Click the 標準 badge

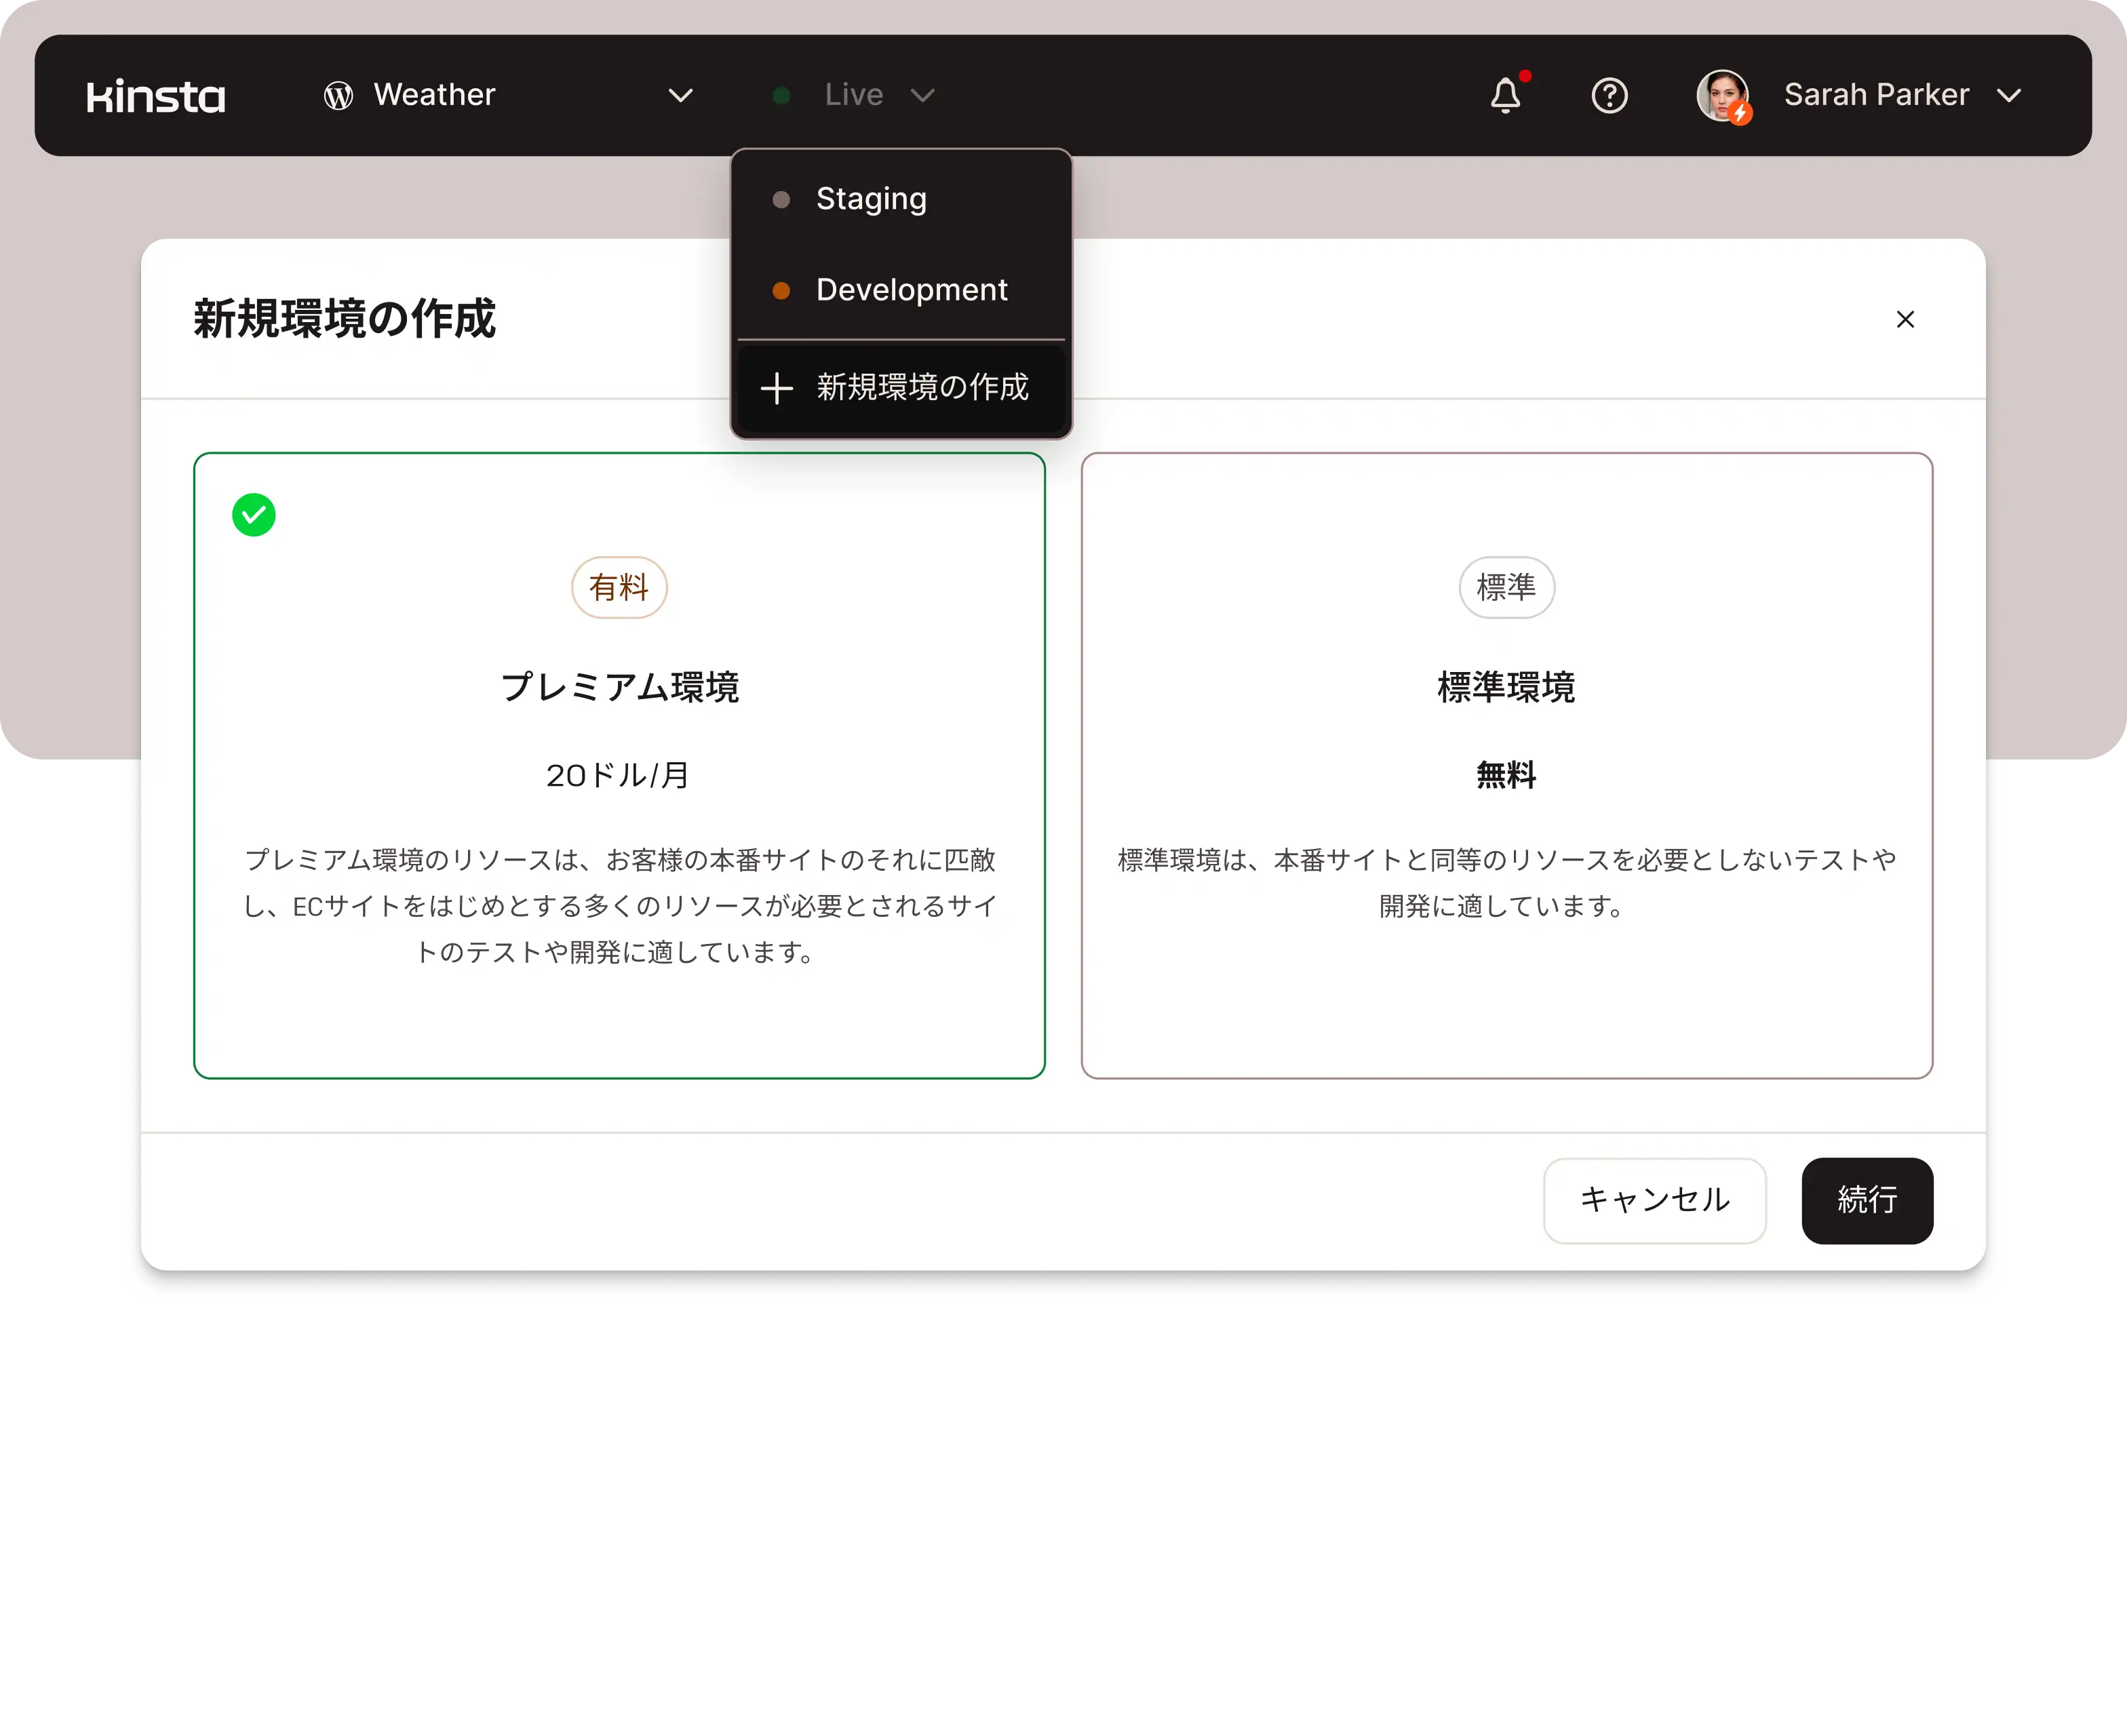(1506, 587)
